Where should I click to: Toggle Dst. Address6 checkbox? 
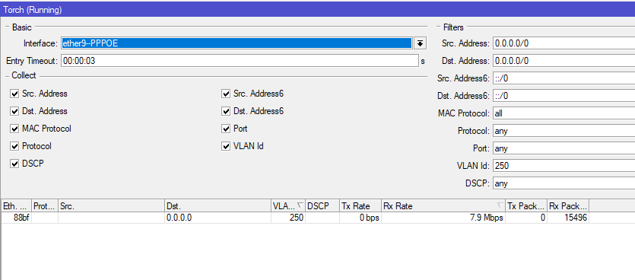coord(226,111)
